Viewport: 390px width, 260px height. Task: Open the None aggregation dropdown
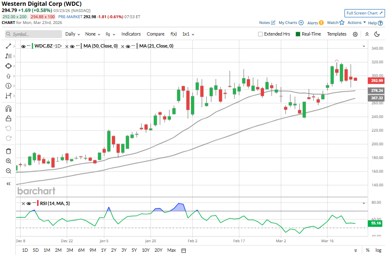point(92,34)
